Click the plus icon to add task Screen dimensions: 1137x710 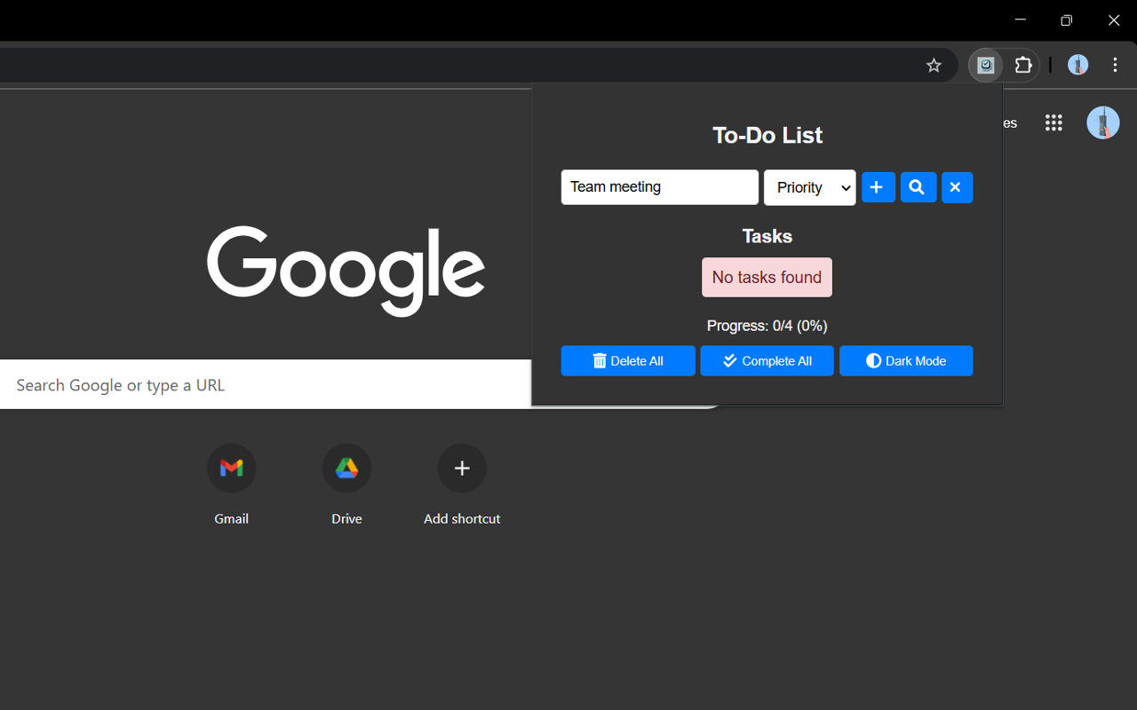tap(878, 187)
